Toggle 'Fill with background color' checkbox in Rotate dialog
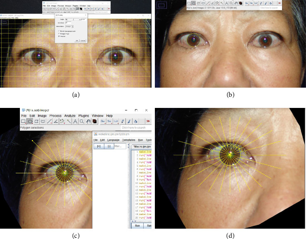The width and height of the screenshot is (306, 239). pyautogui.click(x=58, y=31)
